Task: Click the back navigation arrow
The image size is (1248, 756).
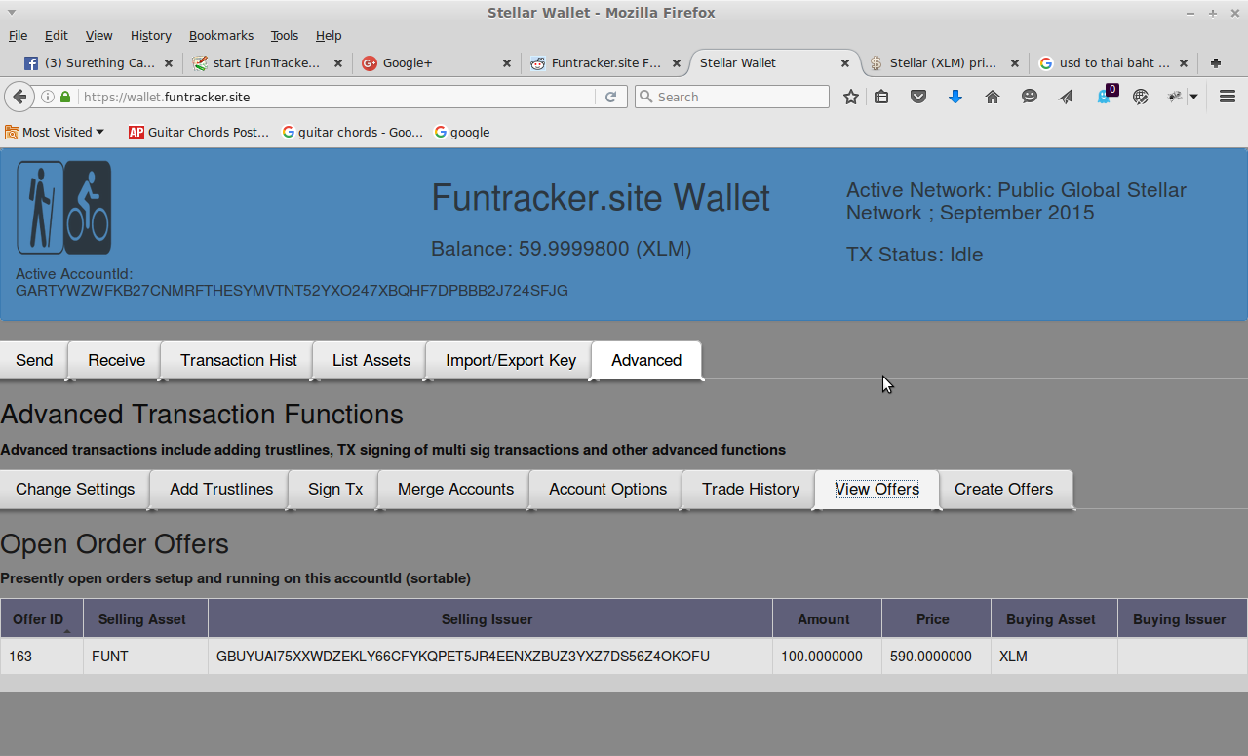Action: [x=19, y=97]
